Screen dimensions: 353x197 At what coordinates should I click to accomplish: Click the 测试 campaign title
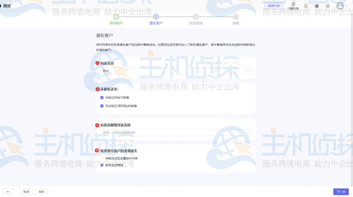[x=7, y=6]
